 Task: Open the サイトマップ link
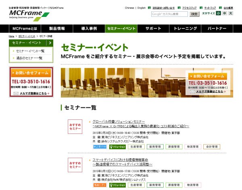tap(210, 8)
